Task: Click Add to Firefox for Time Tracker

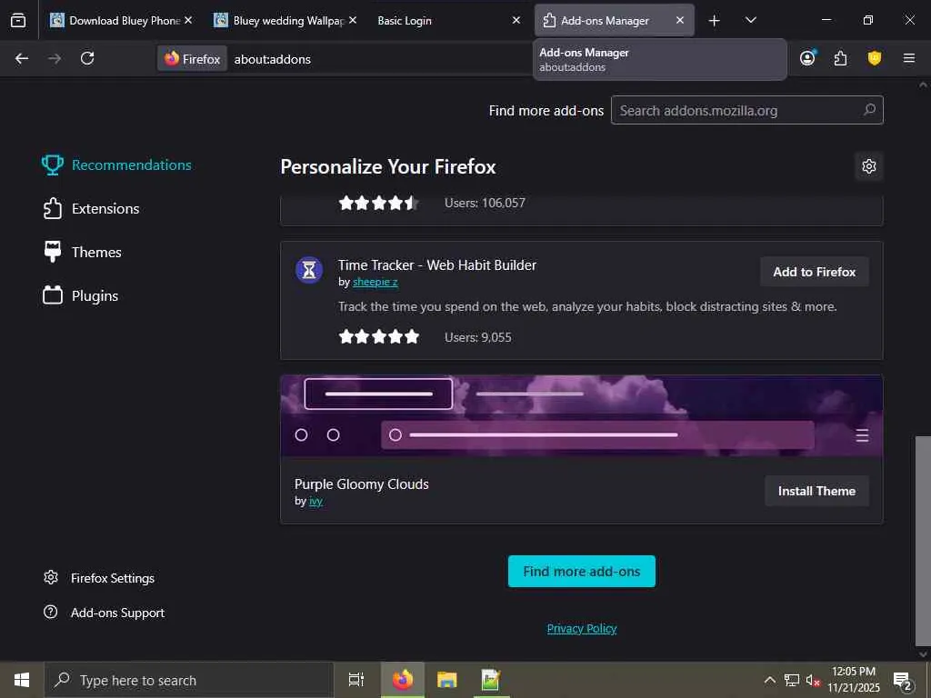Action: coord(814,272)
